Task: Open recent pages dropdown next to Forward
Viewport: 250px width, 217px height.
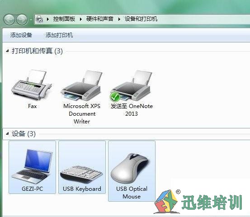Action: click(31, 20)
